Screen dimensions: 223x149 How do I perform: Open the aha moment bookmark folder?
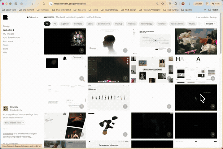[x=26, y=10]
